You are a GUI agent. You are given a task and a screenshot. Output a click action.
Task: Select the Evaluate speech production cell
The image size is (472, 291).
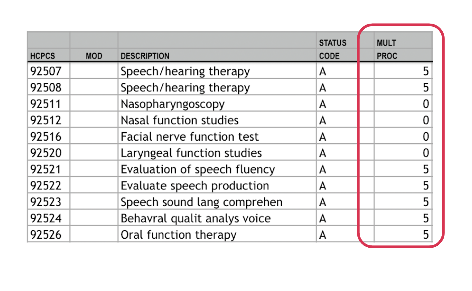[217, 185]
